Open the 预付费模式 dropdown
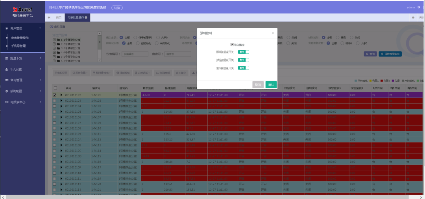Image resolution: width=425 pixels, height=199 pixels. [102, 73]
